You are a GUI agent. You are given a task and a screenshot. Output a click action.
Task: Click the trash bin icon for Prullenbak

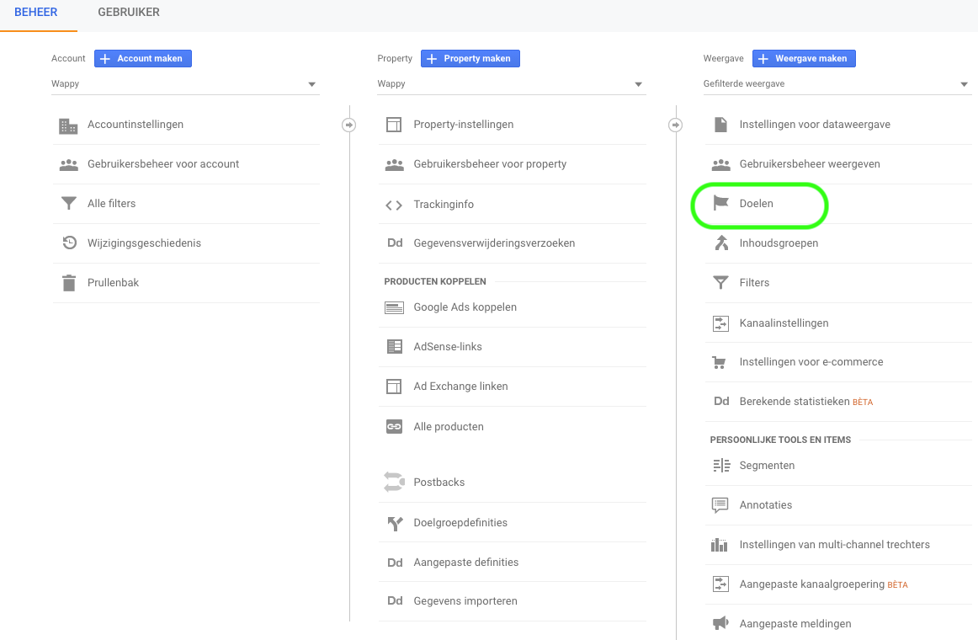68,283
